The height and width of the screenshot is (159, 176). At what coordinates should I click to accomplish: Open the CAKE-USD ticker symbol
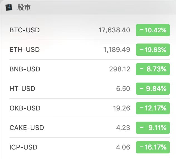27,128
